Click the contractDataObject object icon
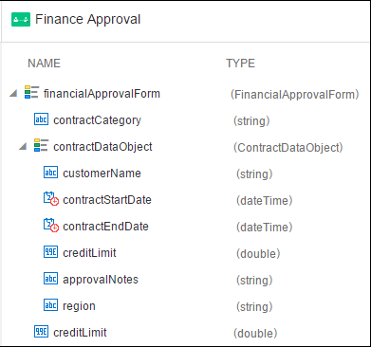 41,145
